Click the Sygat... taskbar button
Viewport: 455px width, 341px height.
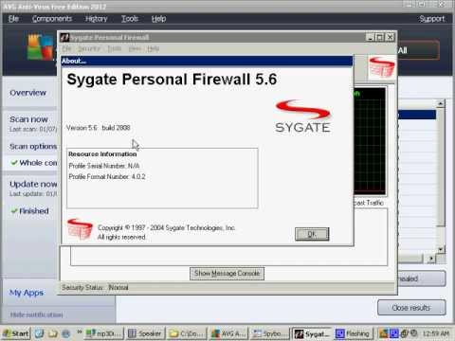312,333
